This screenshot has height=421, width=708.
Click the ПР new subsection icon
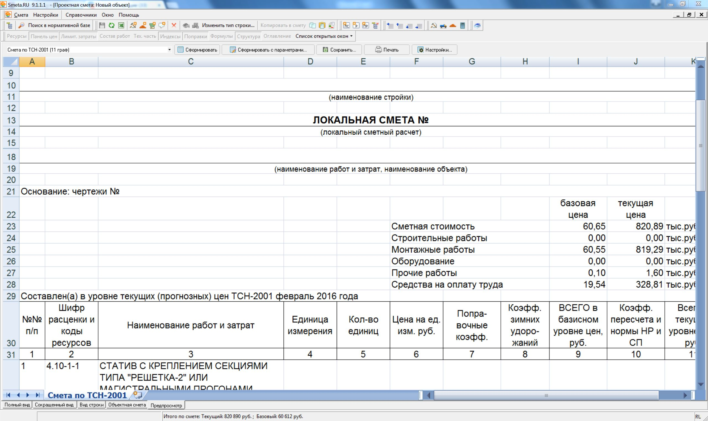coord(365,25)
